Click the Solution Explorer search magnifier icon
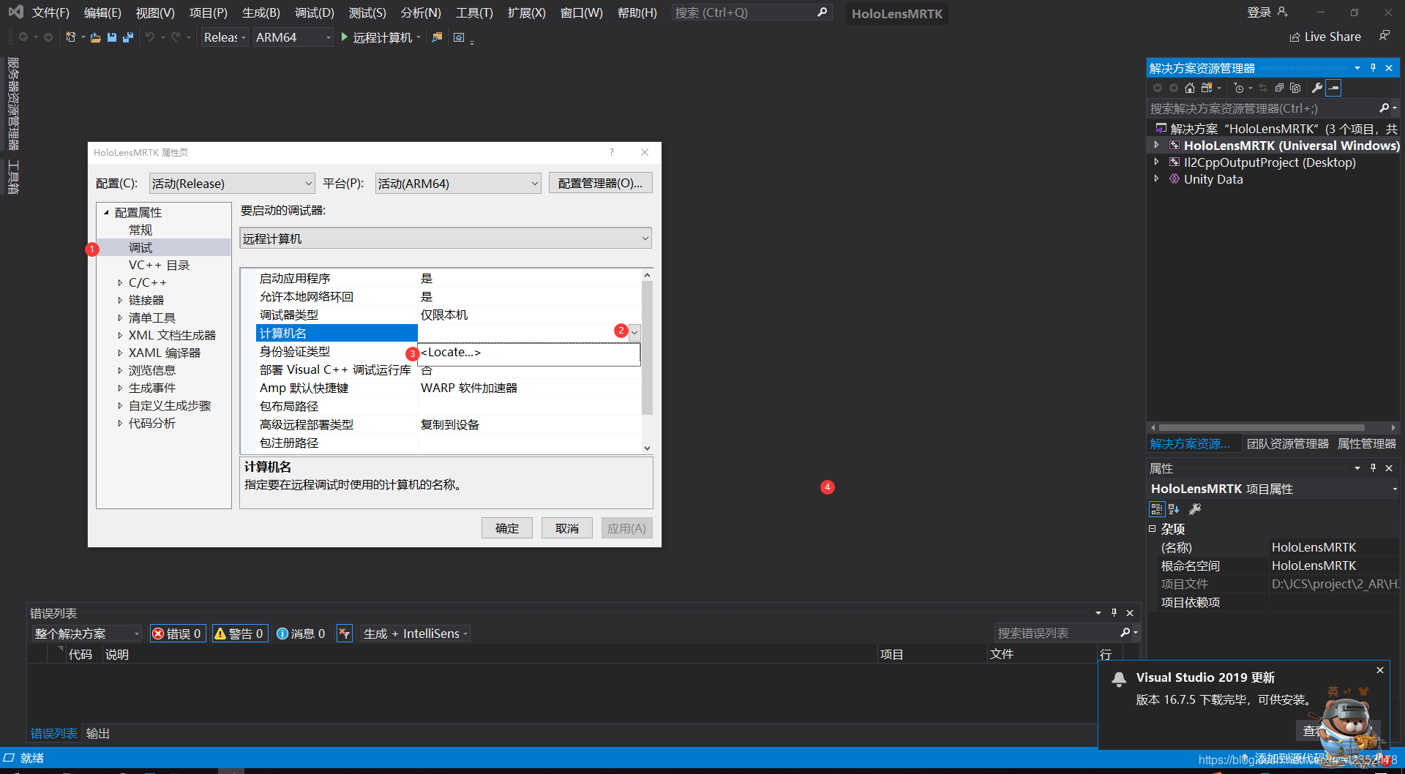This screenshot has height=774, width=1405. pos(1384,108)
